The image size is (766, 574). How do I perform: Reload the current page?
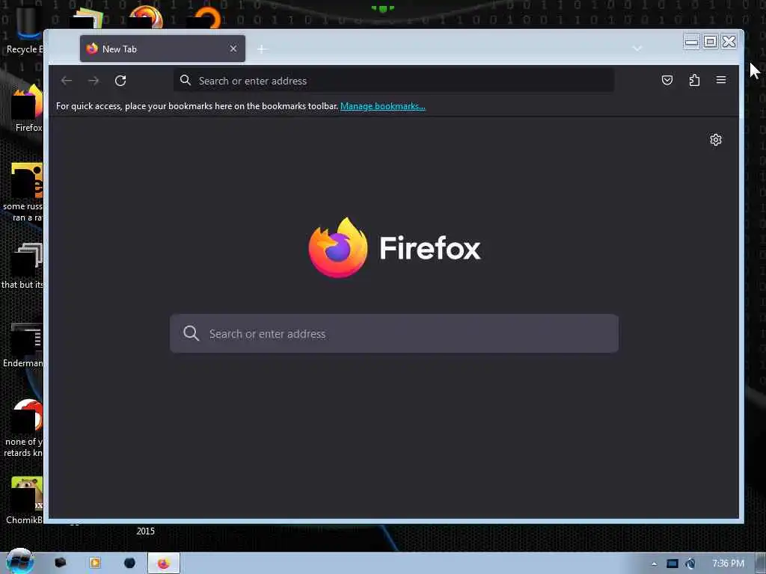120,81
